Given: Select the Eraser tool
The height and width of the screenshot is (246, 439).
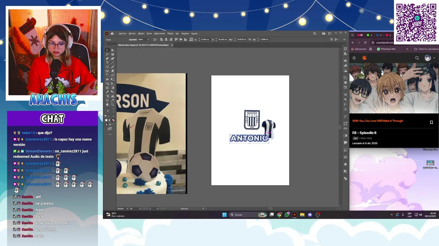Looking at the screenshot, I should (112, 71).
